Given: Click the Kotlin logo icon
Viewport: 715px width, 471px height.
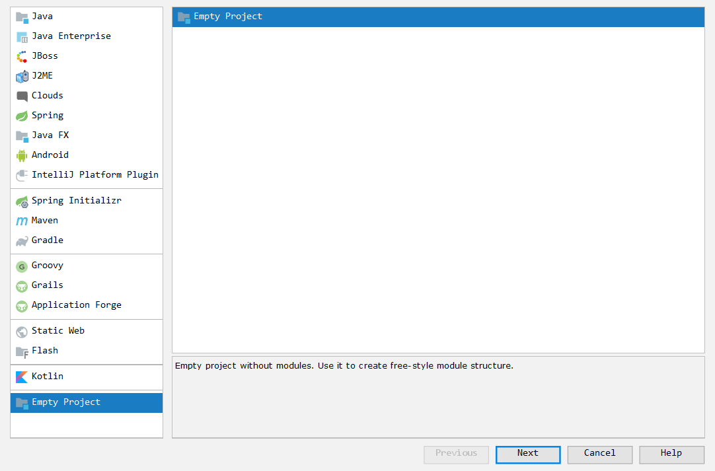Looking at the screenshot, I should point(22,377).
